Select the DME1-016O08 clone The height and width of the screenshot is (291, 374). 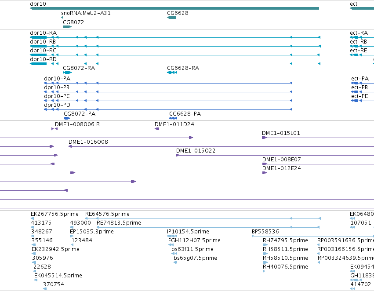click(221, 146)
